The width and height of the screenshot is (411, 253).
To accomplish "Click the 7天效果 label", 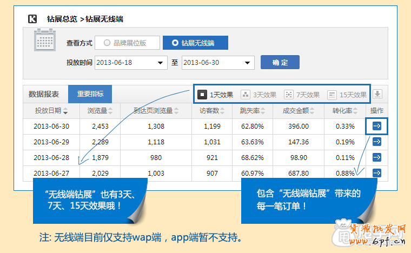I will [308, 95].
